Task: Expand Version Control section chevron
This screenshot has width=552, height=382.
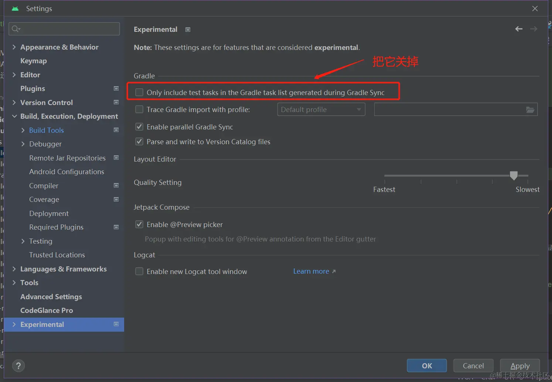Action: pyautogui.click(x=14, y=102)
